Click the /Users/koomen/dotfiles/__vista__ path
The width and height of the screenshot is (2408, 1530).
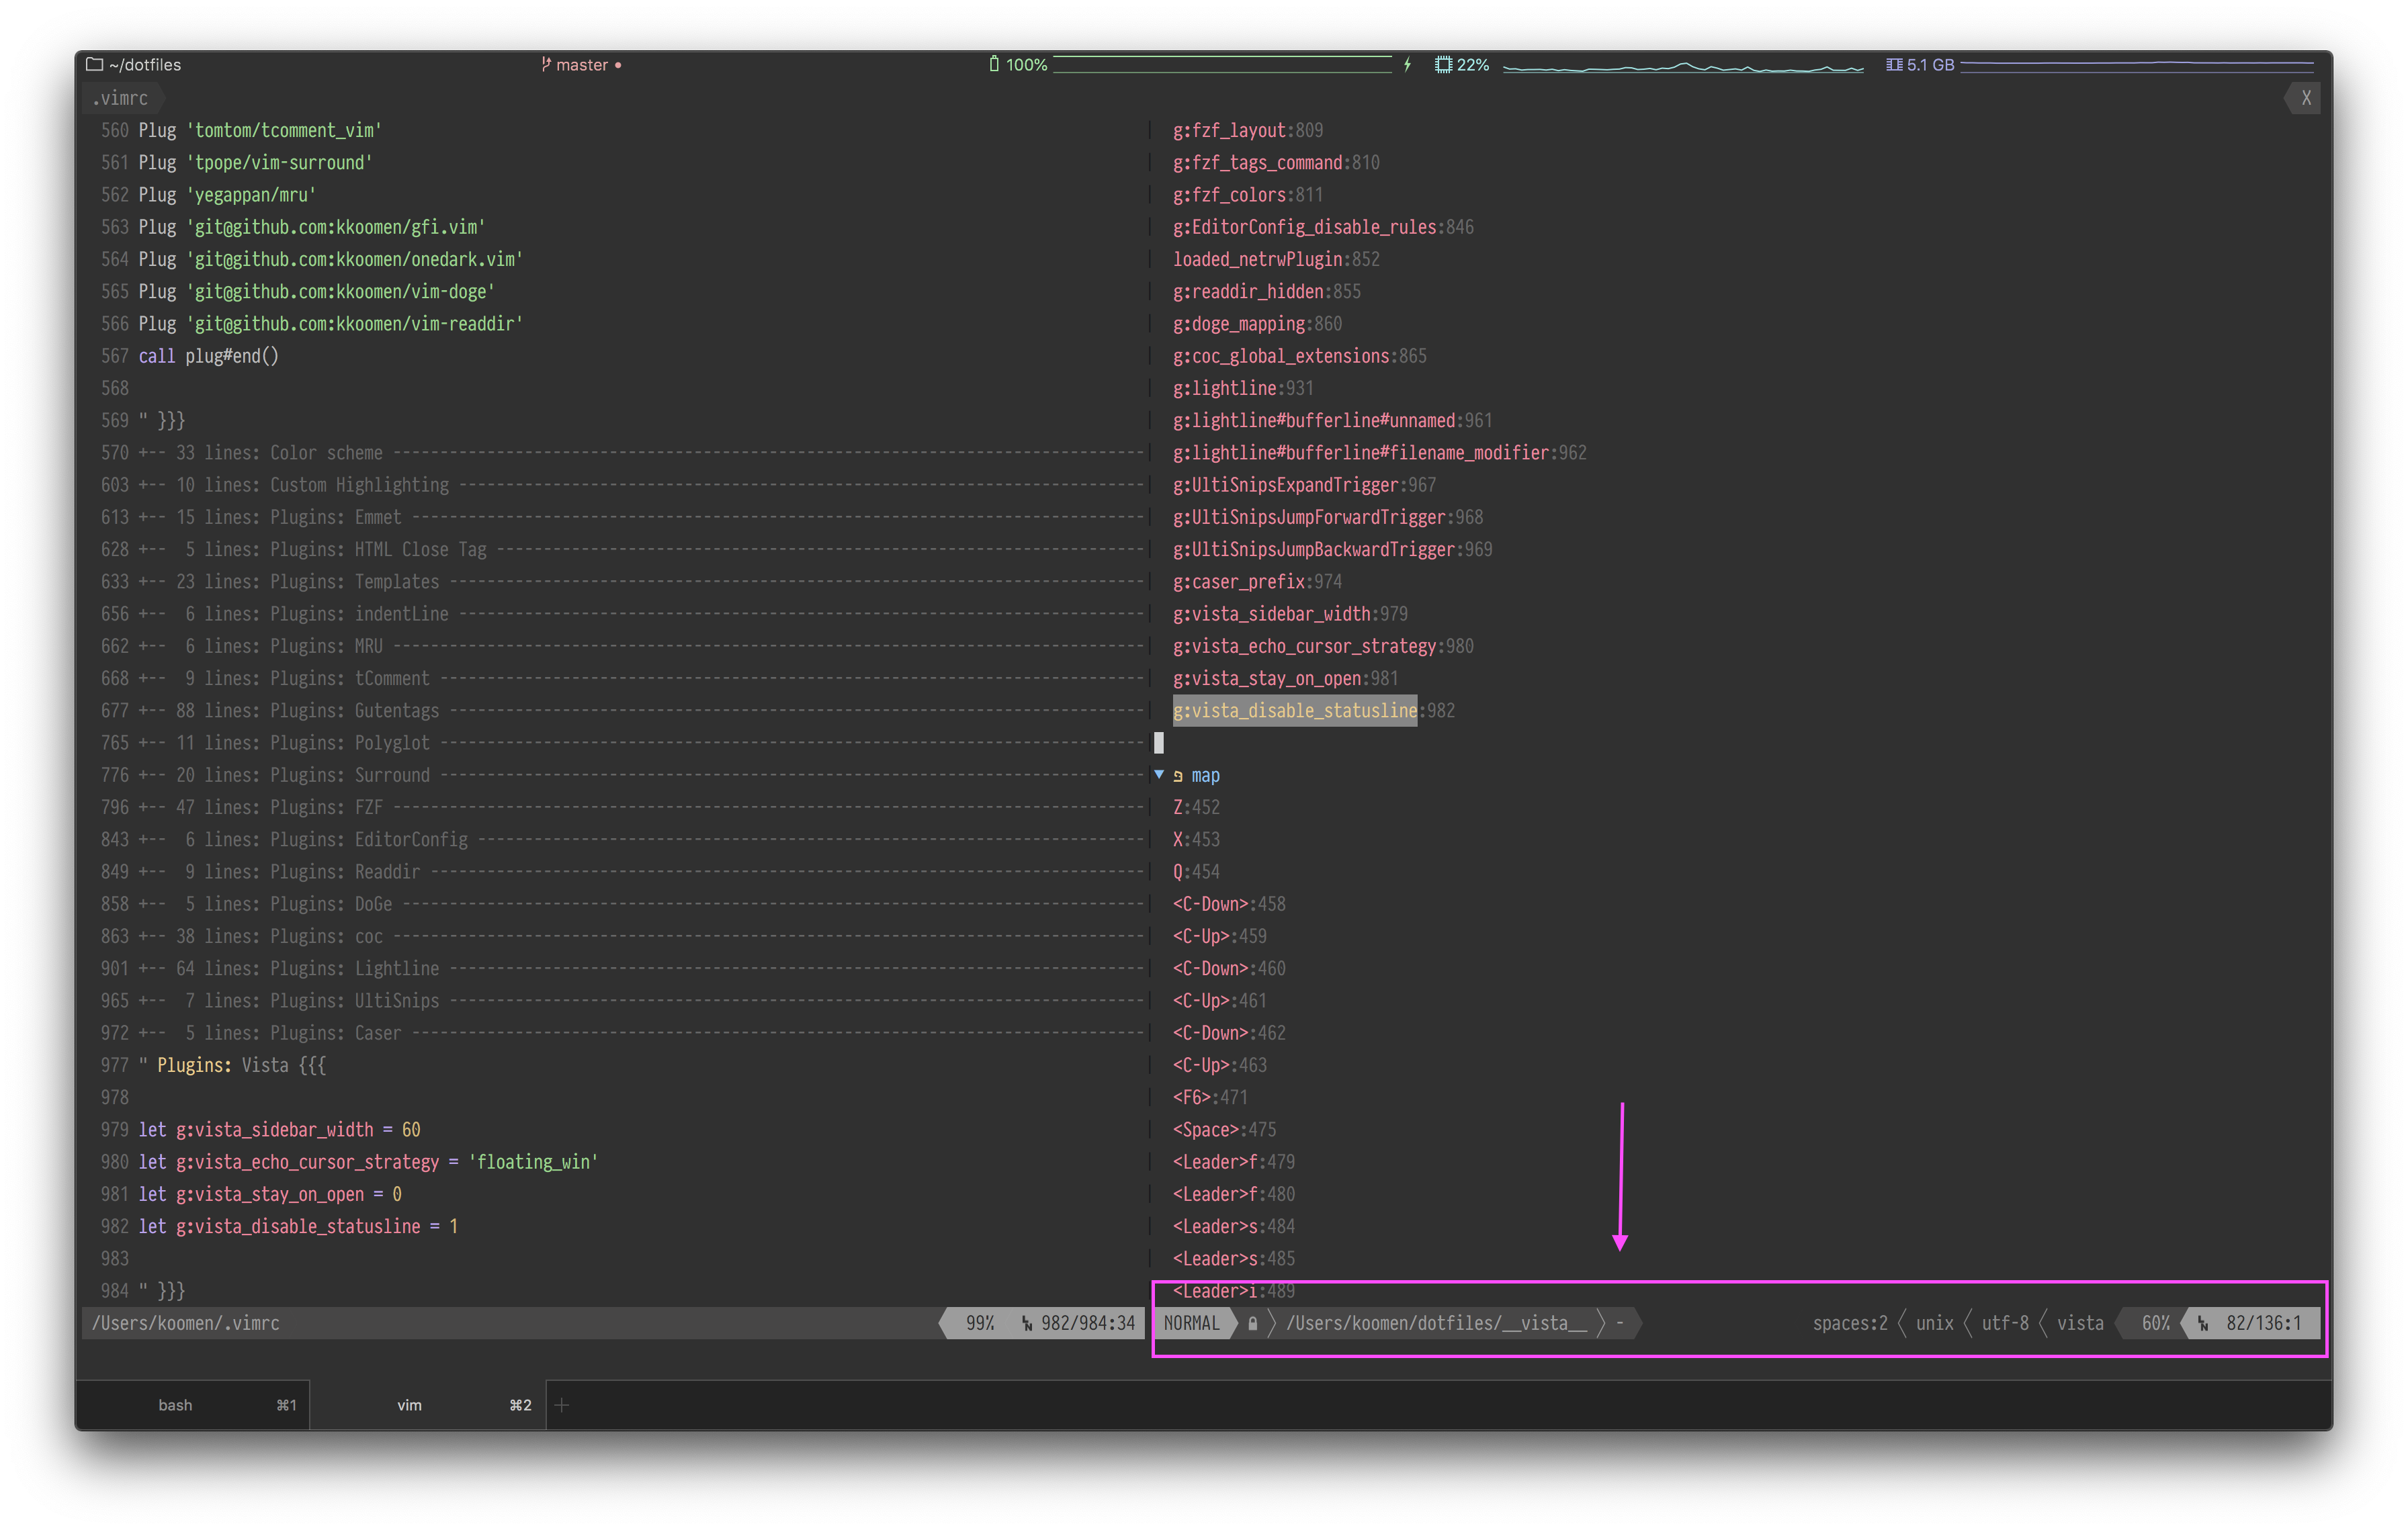point(1436,1323)
